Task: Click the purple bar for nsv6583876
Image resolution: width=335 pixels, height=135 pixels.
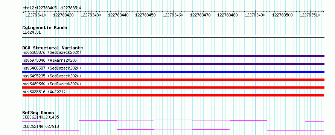Action: 173,56
